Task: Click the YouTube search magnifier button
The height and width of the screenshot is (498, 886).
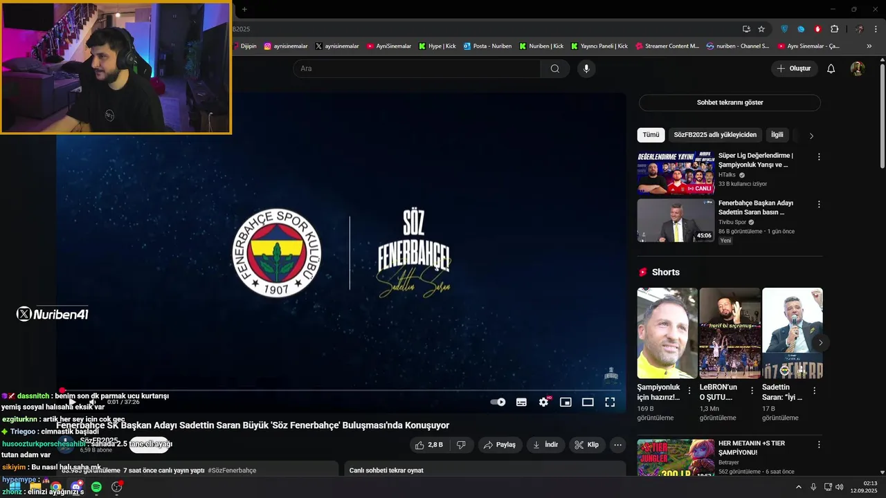Action: pyautogui.click(x=554, y=68)
